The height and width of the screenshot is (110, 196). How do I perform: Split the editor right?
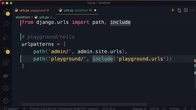tap(186, 10)
